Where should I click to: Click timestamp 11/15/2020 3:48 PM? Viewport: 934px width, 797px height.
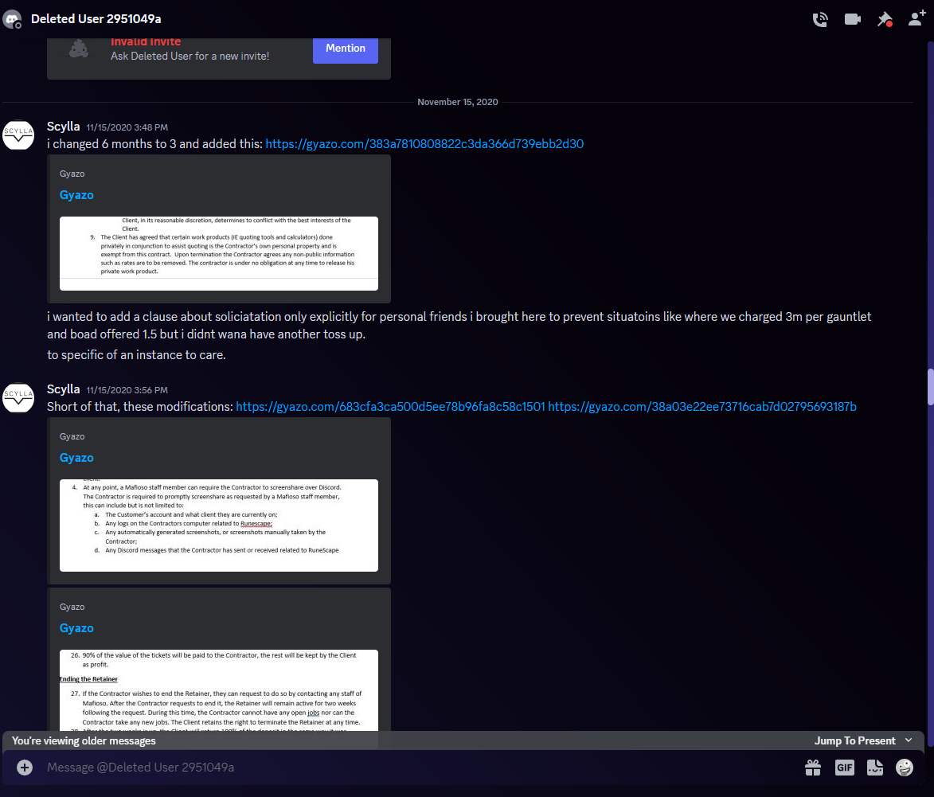point(127,127)
